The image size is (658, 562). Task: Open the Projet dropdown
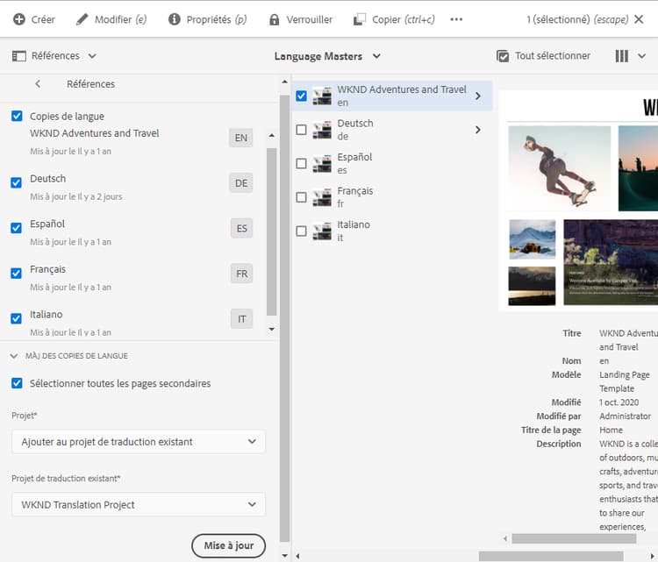(x=139, y=442)
